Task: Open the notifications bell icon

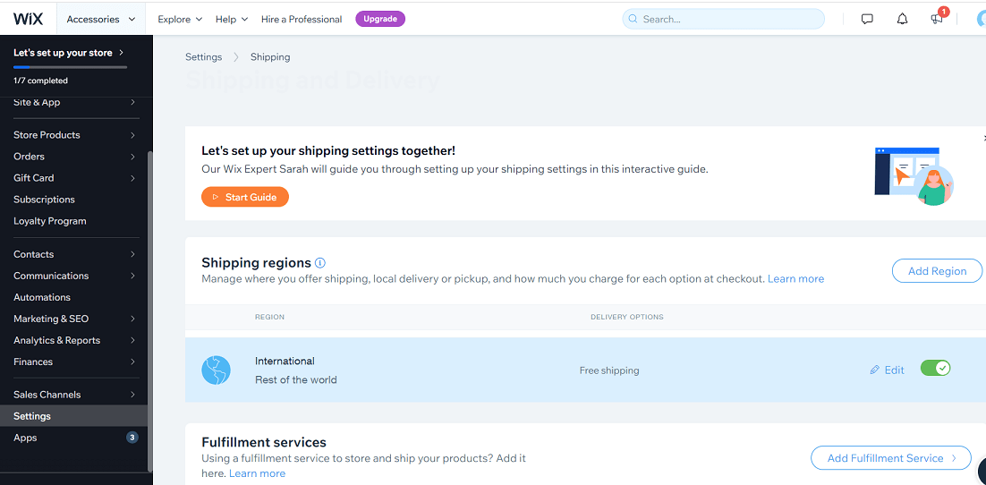Action: click(x=903, y=19)
